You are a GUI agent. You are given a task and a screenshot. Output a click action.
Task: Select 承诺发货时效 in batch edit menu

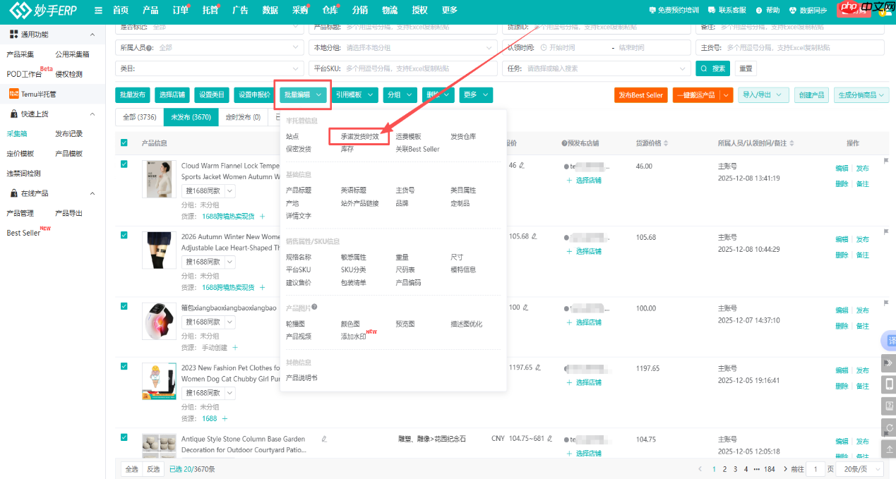[x=359, y=137]
